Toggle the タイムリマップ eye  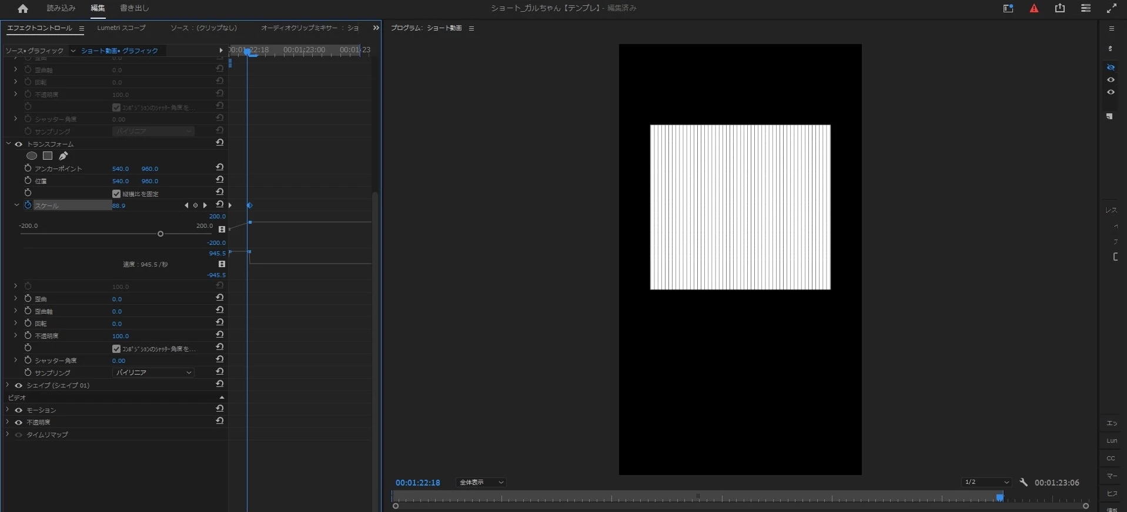point(18,435)
